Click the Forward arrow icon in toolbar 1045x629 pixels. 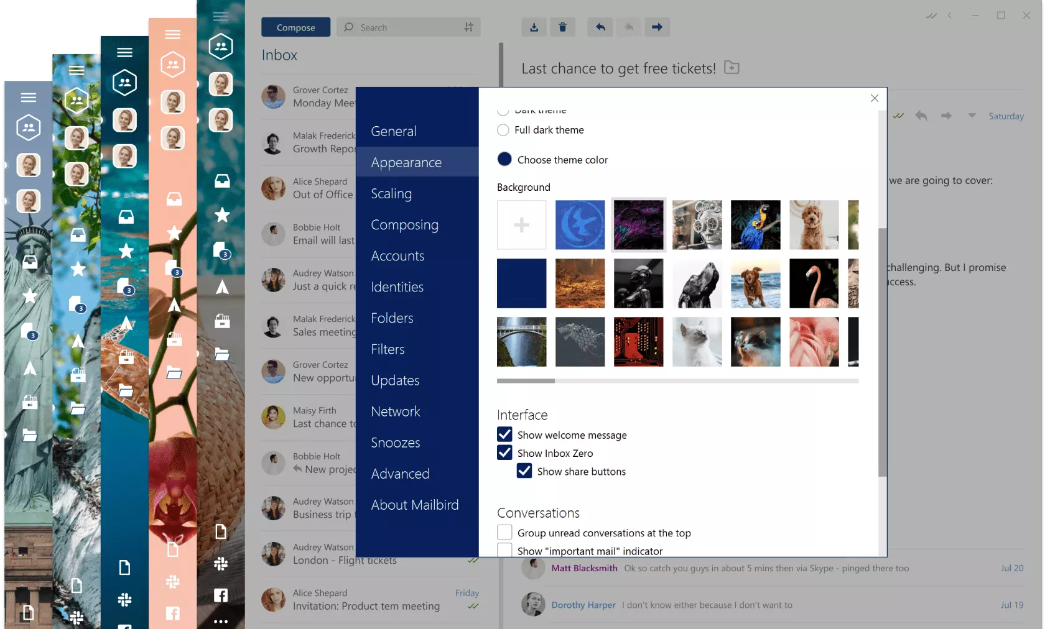pos(657,27)
